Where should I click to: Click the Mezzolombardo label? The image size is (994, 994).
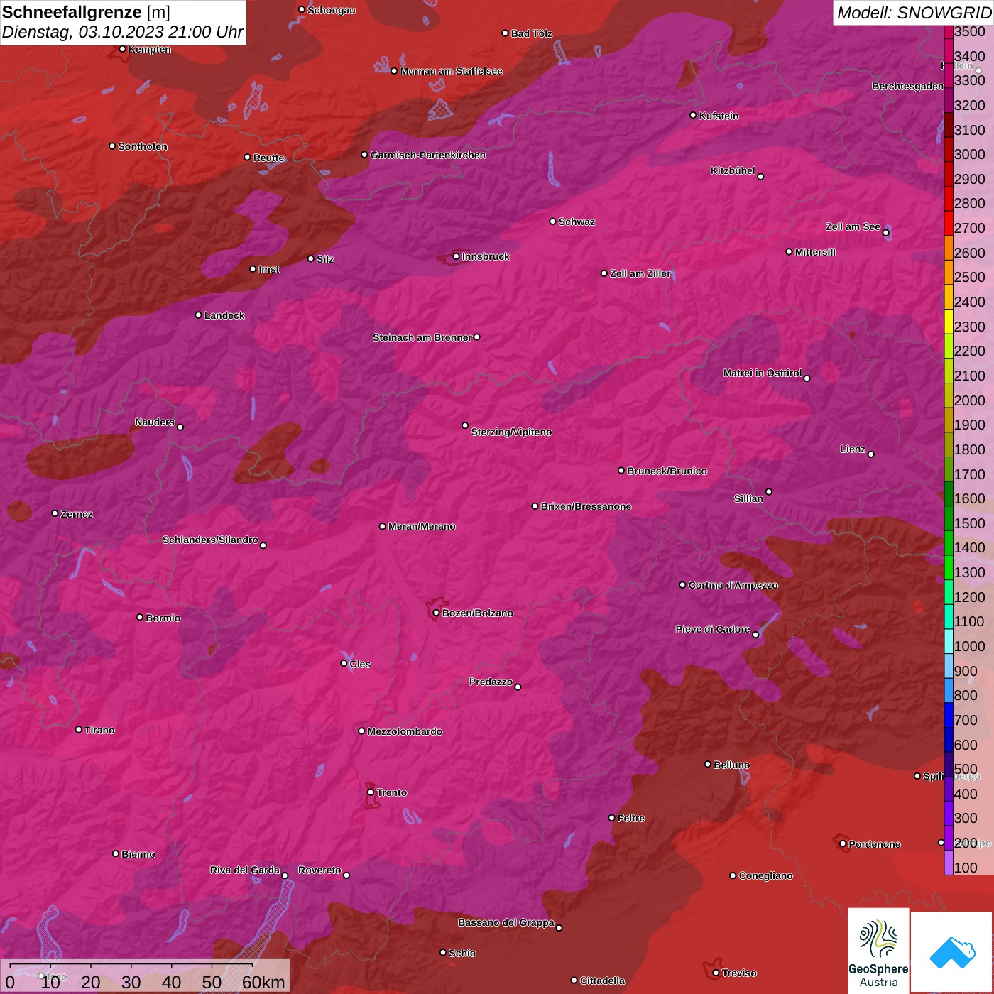point(405,731)
